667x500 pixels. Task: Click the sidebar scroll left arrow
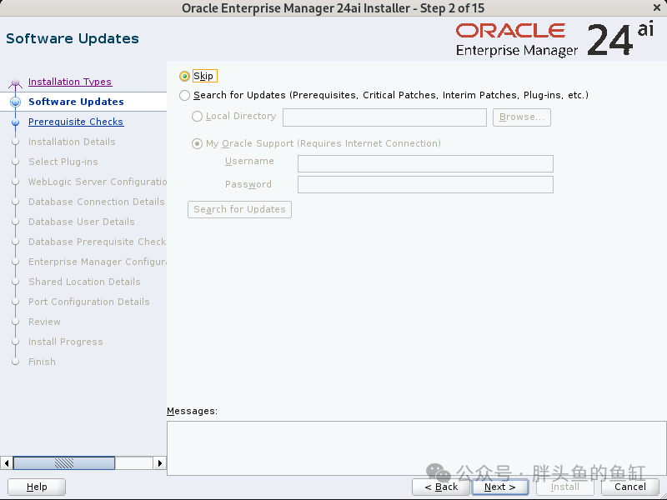[x=7, y=463]
